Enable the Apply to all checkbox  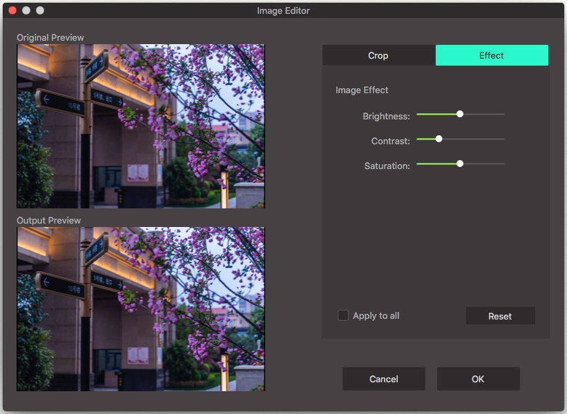point(343,315)
